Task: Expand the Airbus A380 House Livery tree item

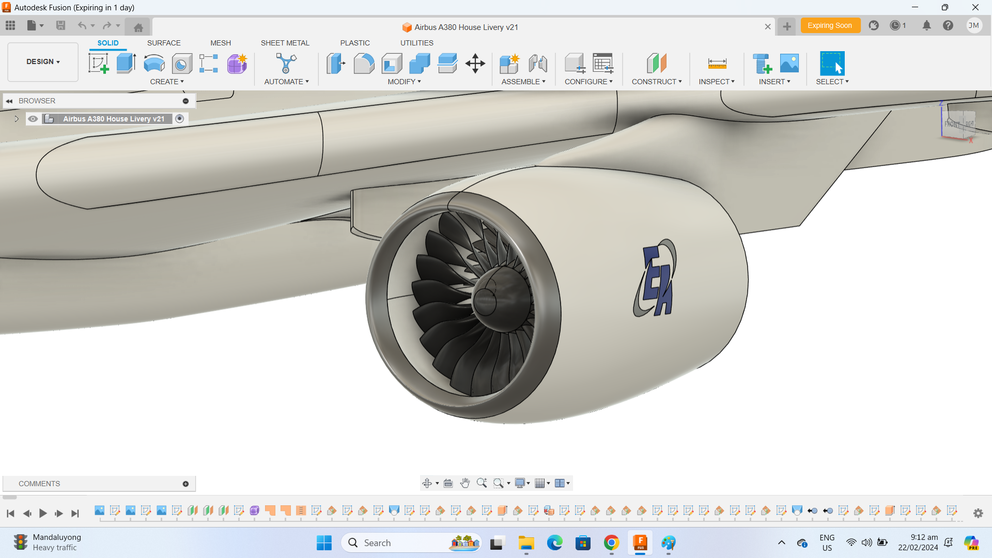Action: [16, 118]
